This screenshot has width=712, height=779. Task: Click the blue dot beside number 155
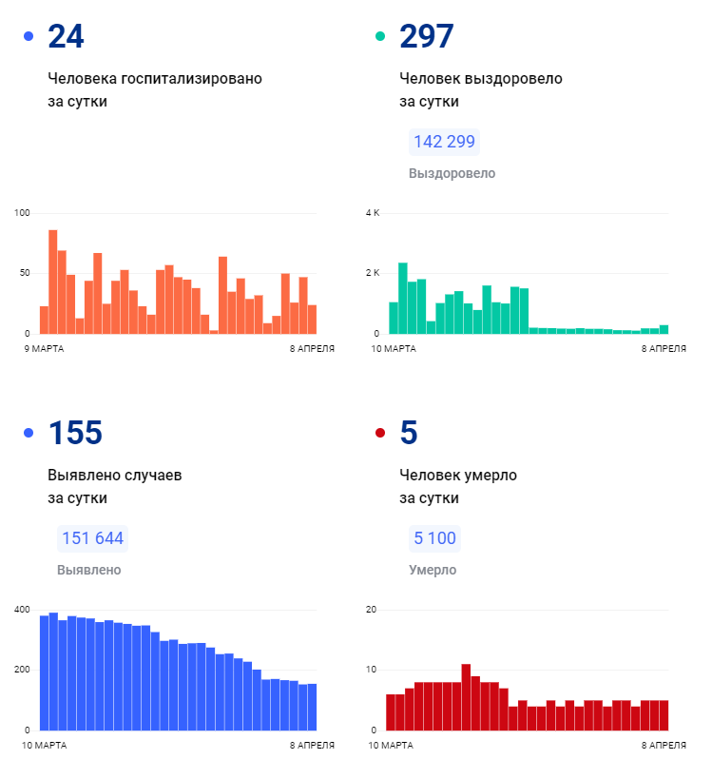29,434
